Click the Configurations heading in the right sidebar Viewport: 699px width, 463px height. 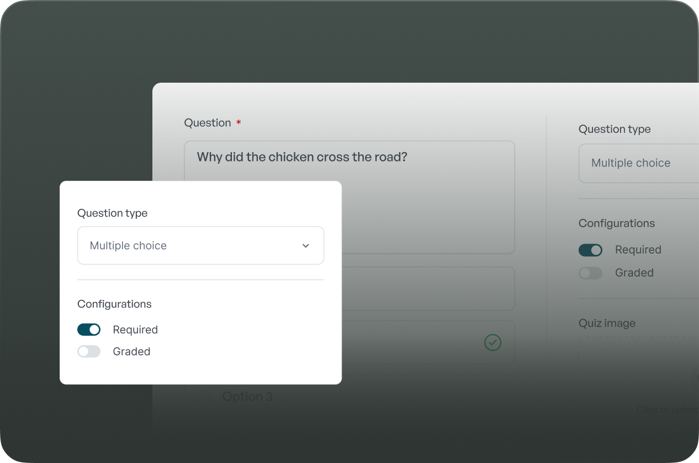(x=616, y=223)
